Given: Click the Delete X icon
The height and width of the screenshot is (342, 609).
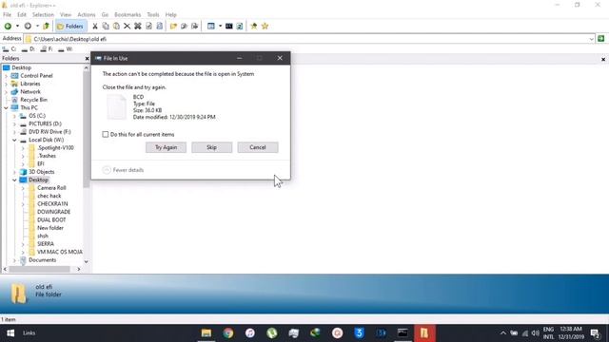Looking at the screenshot, I should [127, 26].
